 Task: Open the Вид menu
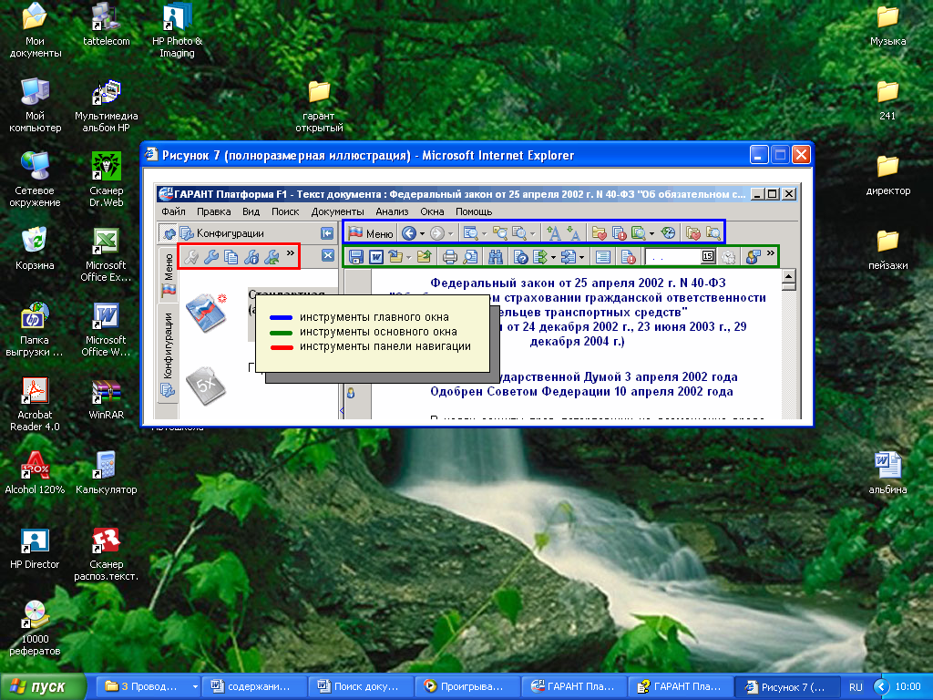pos(251,211)
